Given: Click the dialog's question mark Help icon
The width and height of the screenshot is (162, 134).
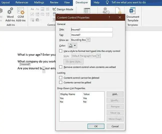Looking at the screenshot, I should [109, 17].
